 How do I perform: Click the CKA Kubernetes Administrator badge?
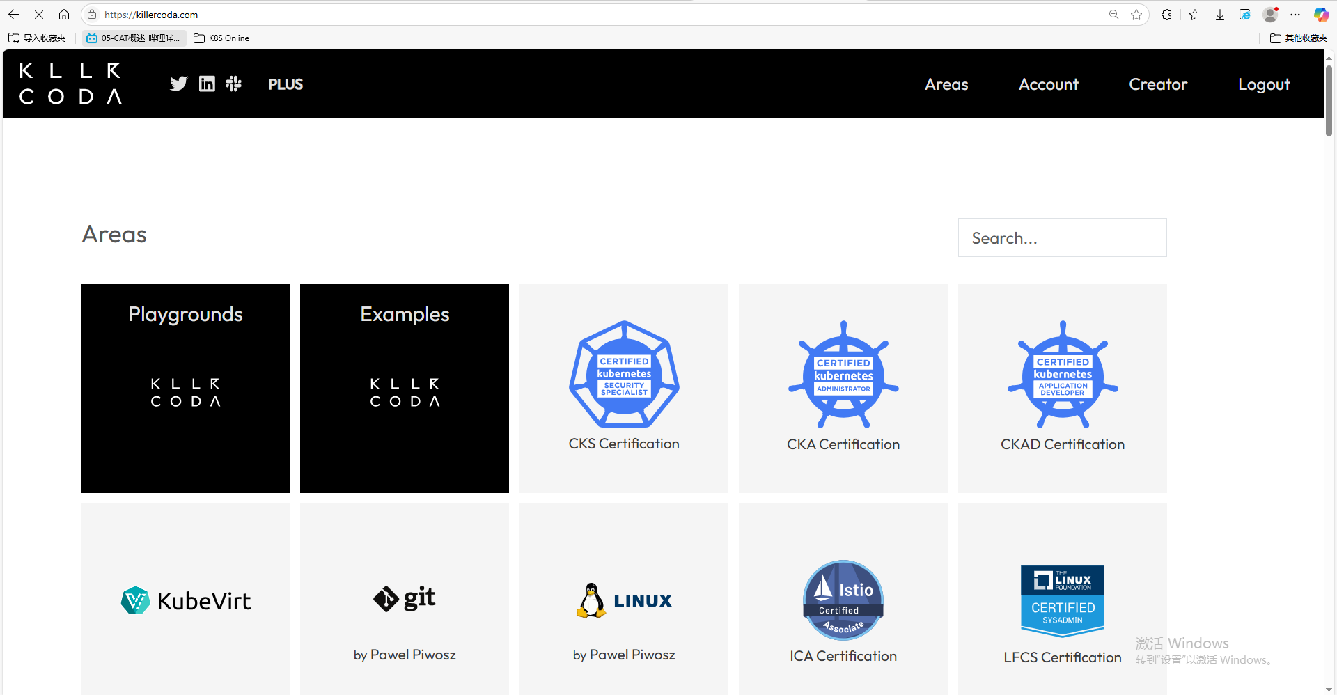[843, 374]
